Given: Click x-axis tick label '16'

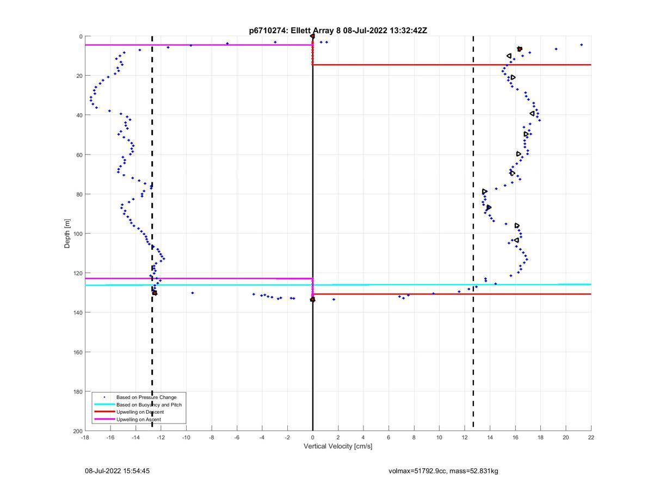Looking at the screenshot, I should 515,437.
